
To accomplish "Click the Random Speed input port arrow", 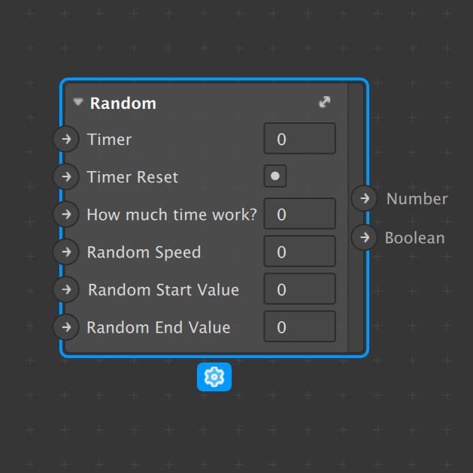I will tap(66, 252).
